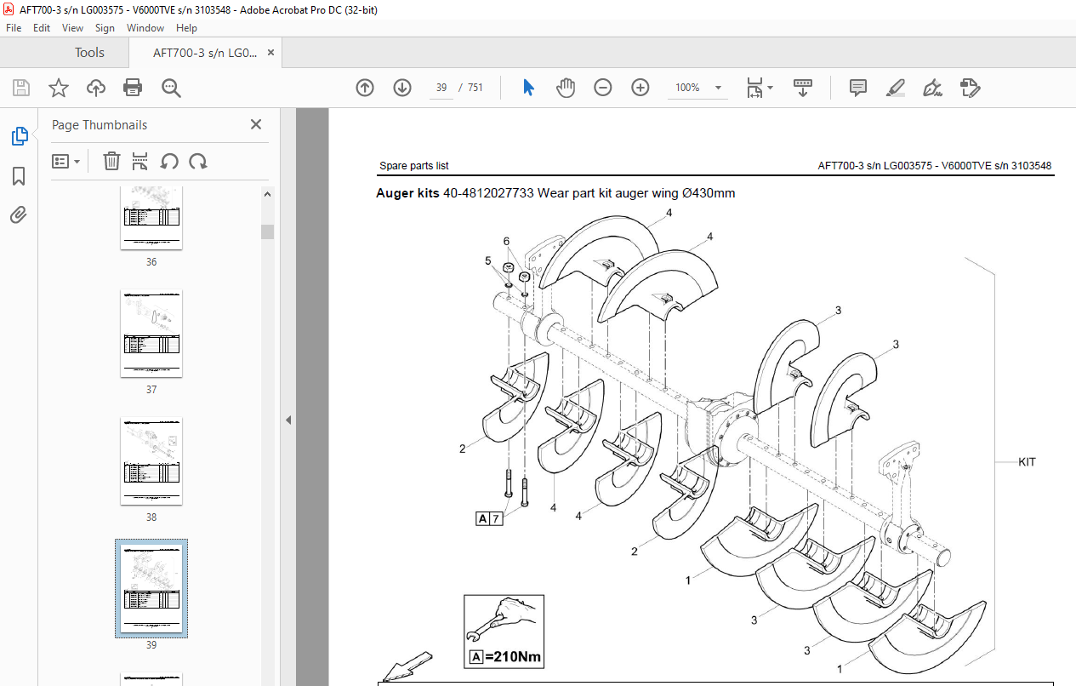Zoom in with plus icon
The image size is (1076, 686).
click(640, 88)
